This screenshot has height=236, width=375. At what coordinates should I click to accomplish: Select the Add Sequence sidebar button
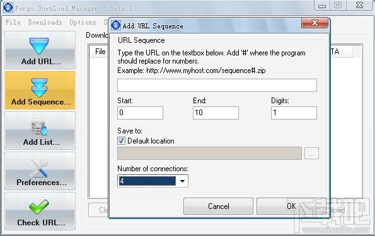(x=40, y=91)
